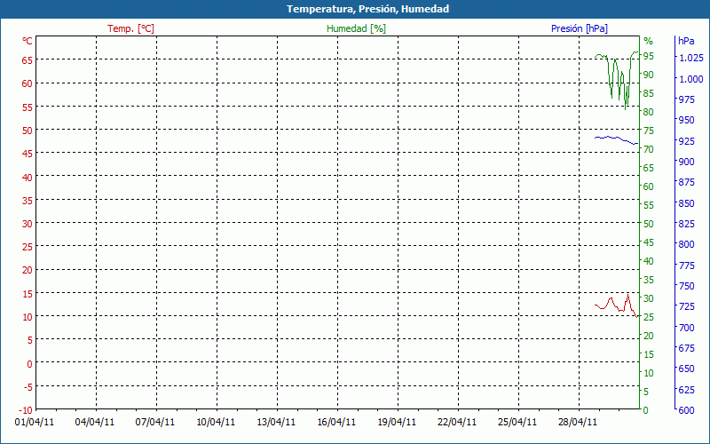
Task: Click the 04/04/11 date label
Action: click(x=95, y=423)
